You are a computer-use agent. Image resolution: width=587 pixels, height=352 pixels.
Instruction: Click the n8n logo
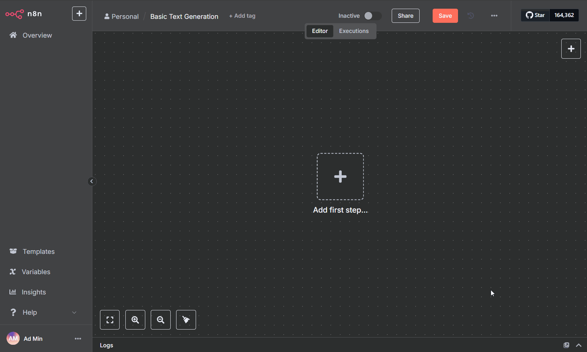[24, 14]
